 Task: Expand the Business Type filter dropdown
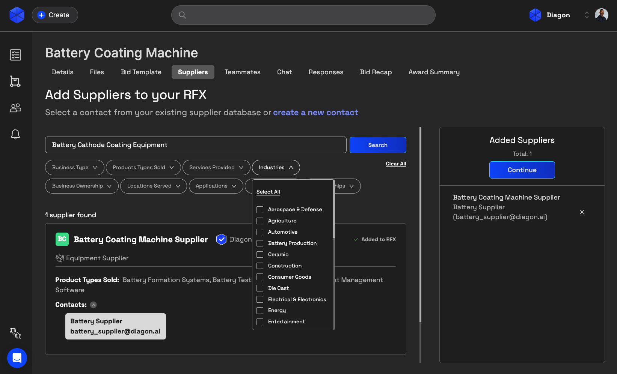pyautogui.click(x=75, y=167)
